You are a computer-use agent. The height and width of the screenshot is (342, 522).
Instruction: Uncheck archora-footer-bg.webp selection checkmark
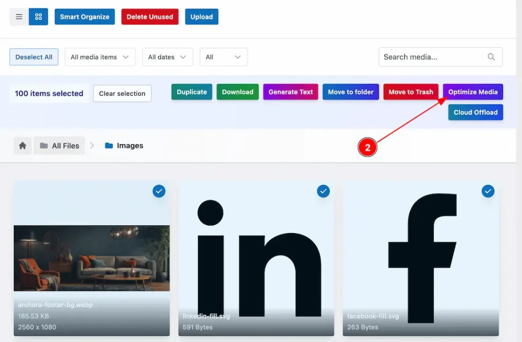click(x=159, y=191)
